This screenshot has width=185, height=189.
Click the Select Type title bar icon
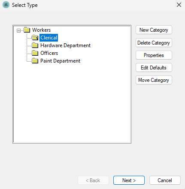point(6,5)
